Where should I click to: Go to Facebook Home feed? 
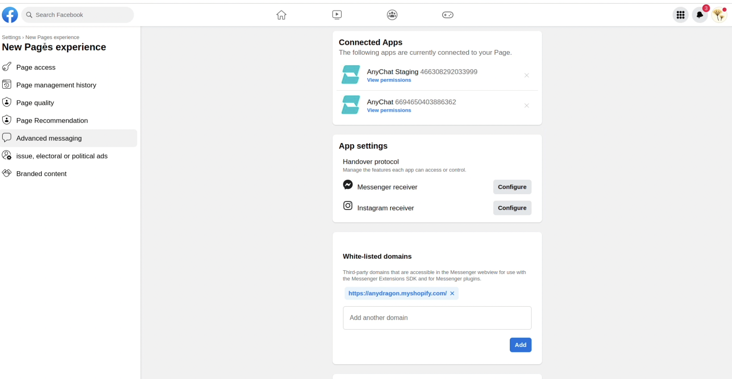click(281, 15)
